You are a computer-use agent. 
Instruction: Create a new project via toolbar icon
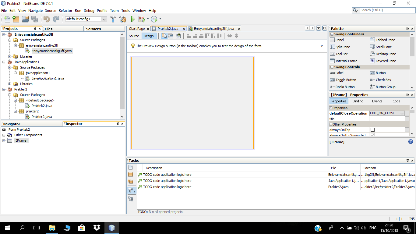tap(16, 19)
